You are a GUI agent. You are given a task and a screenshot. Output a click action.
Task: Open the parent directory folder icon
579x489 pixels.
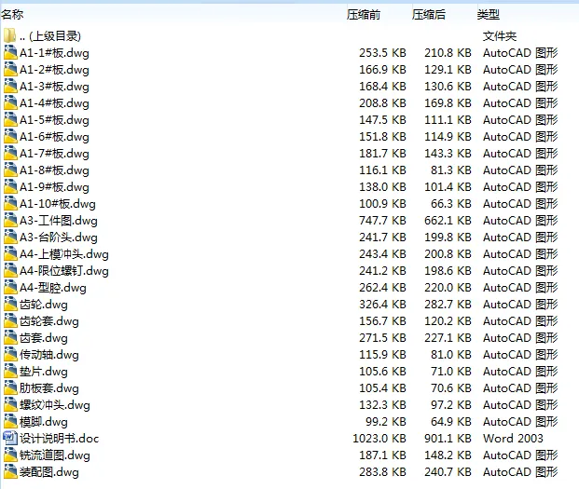pos(10,35)
